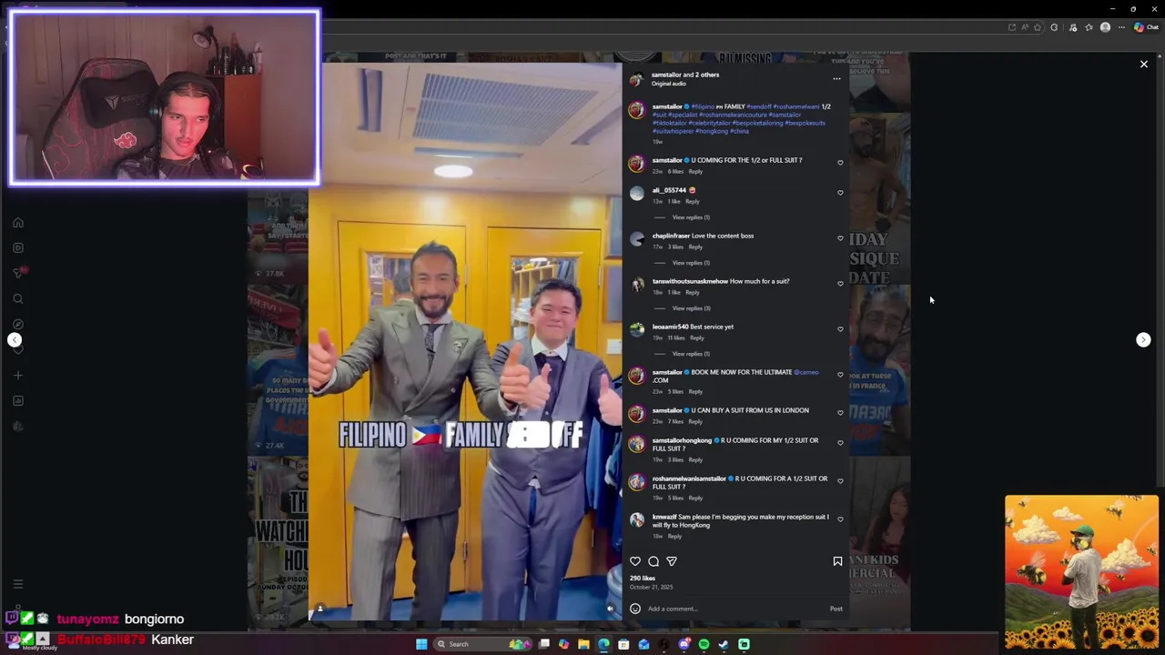Close the post overlay with X
The image size is (1165, 655).
click(x=1144, y=64)
